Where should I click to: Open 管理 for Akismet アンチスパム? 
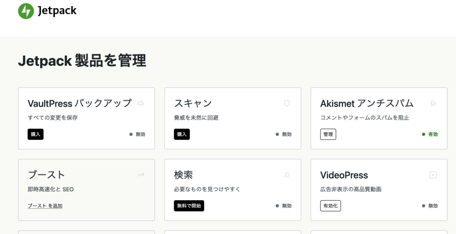[328, 134]
